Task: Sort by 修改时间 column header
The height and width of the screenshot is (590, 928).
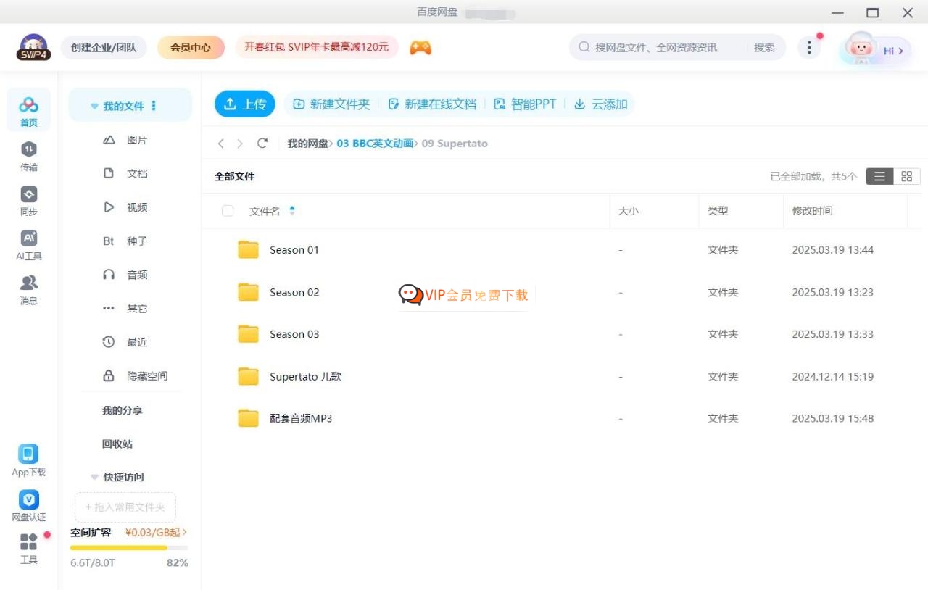Action: [812, 211]
